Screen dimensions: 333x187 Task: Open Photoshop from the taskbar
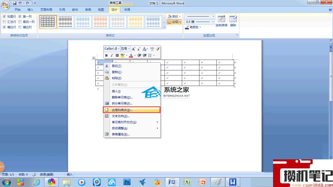(127, 182)
